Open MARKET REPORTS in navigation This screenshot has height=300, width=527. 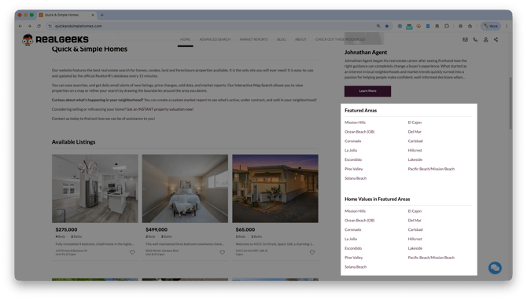click(x=254, y=39)
